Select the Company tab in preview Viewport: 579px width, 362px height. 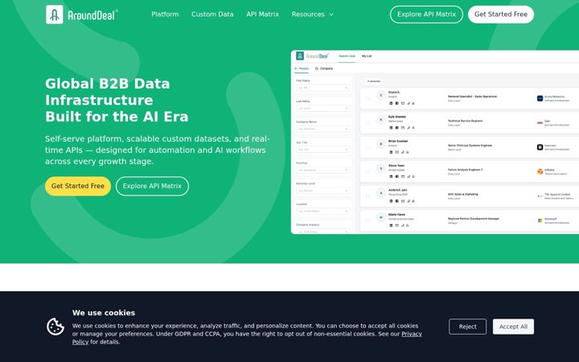(x=324, y=68)
